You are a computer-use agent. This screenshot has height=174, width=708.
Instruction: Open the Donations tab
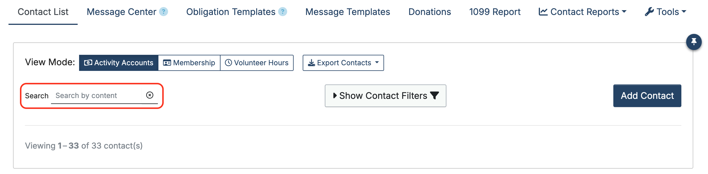[430, 12]
